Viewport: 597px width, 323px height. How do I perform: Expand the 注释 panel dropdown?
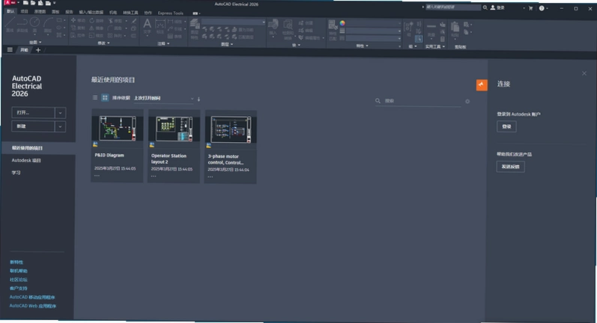point(163,43)
